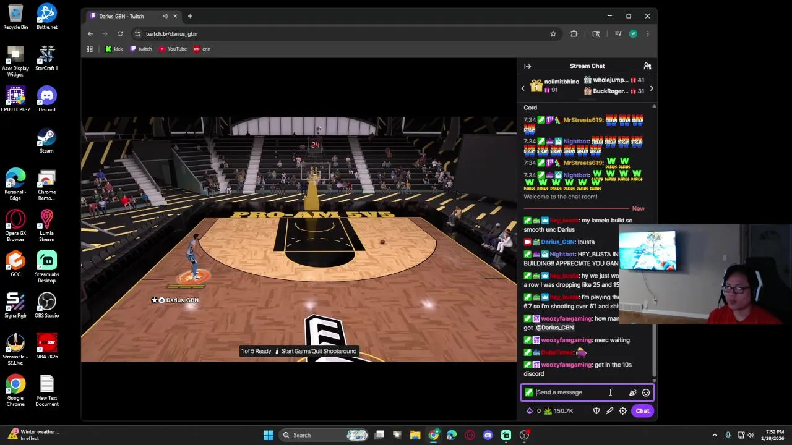Open the chat community members list

pos(647,66)
